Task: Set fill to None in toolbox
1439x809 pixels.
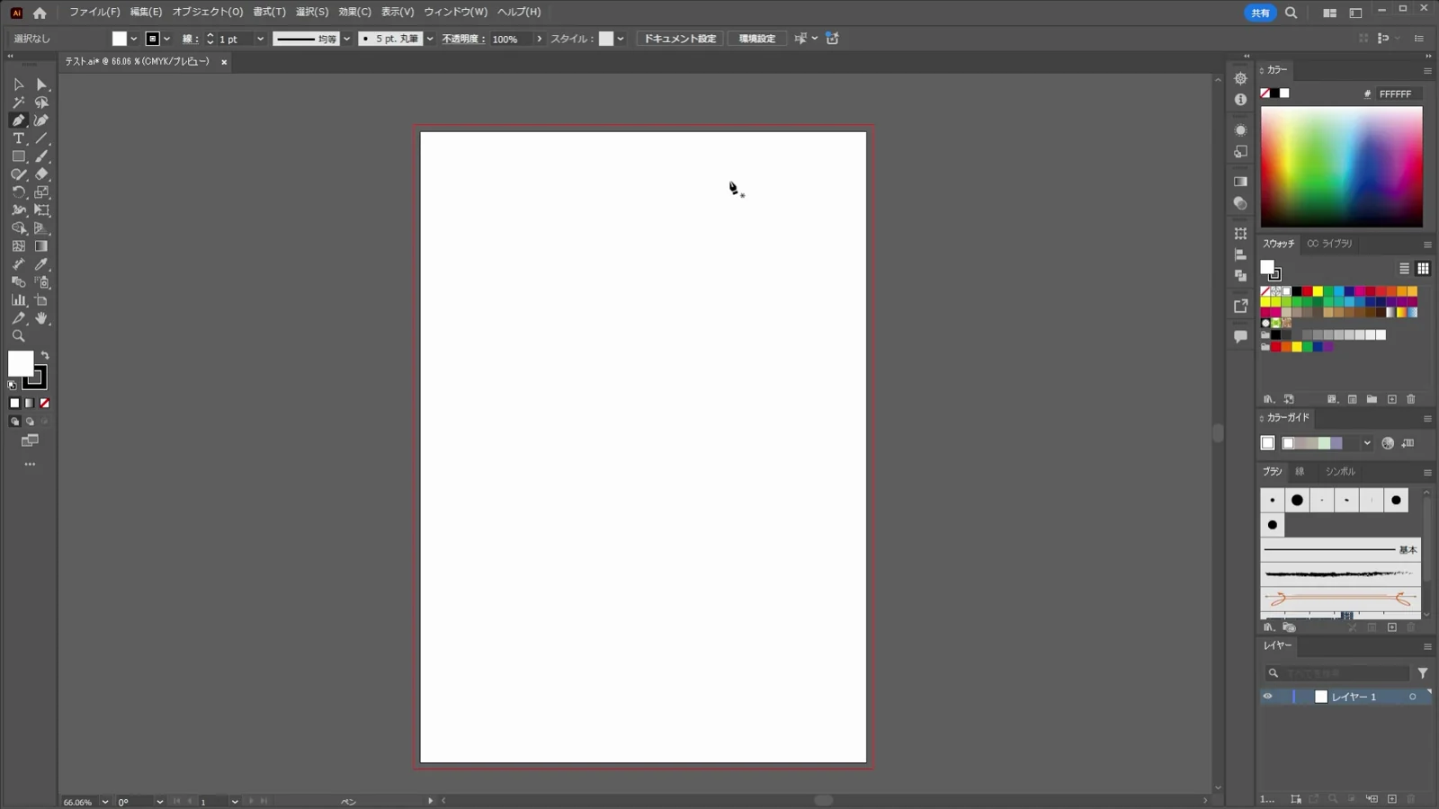Action: [45, 404]
